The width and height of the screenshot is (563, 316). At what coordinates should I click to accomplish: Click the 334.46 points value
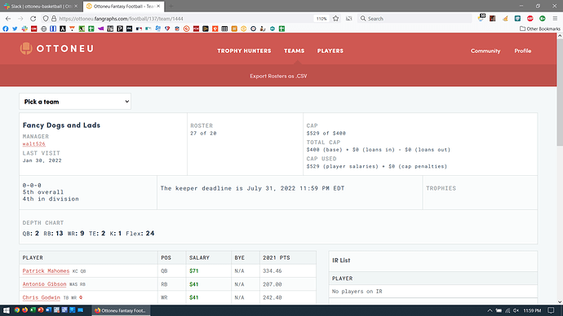[273, 271]
